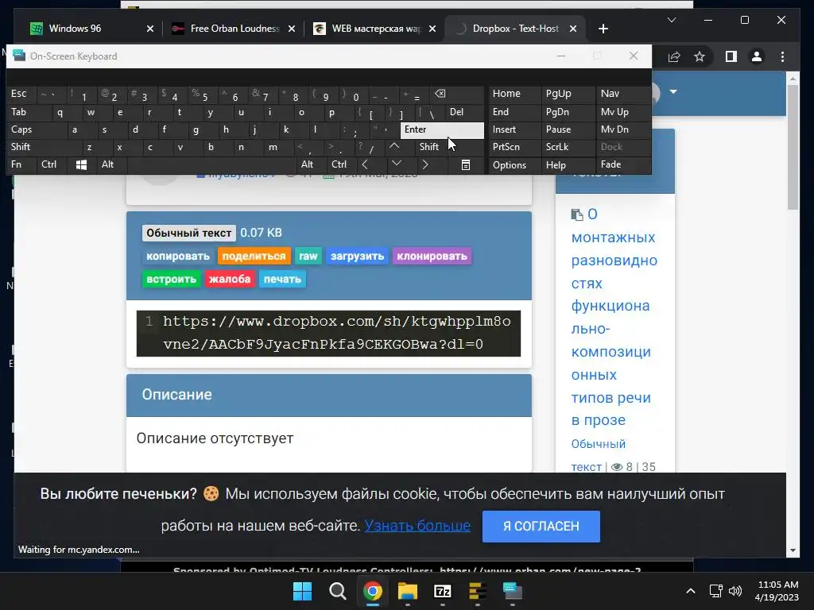Image resolution: width=814 pixels, height=610 pixels.
Task: Open taskbar Search
Action: pos(337,591)
